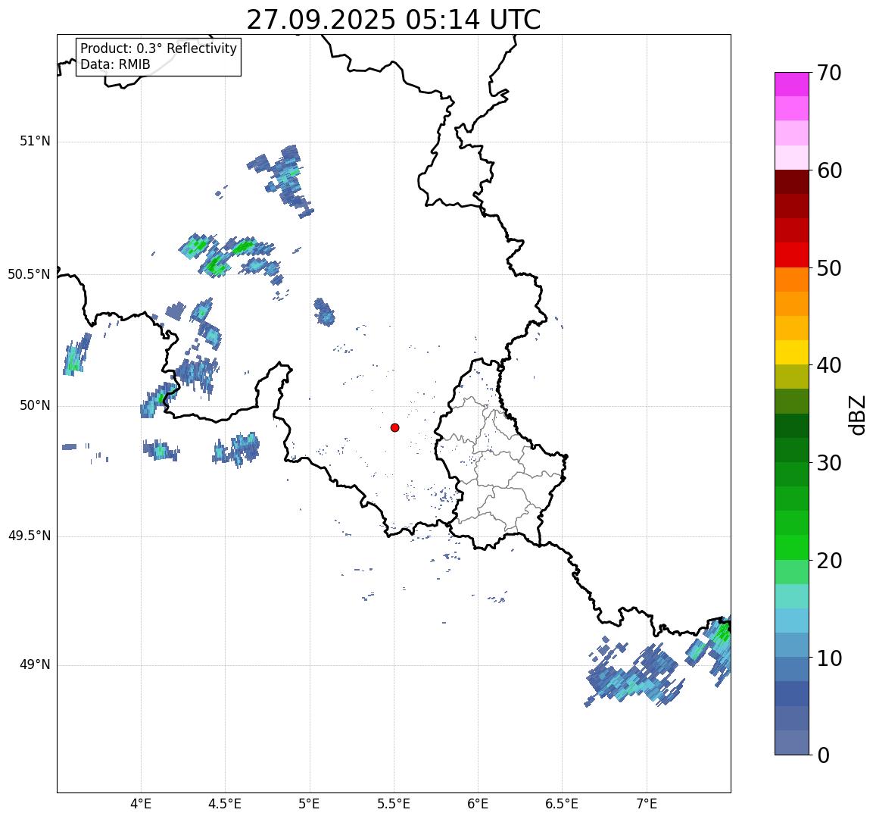This screenshot has width=876, height=819.
Task: Click the colorbar tick label "30"
Action: pyautogui.click(x=829, y=463)
